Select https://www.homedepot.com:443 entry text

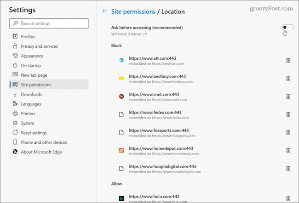pos(161,148)
